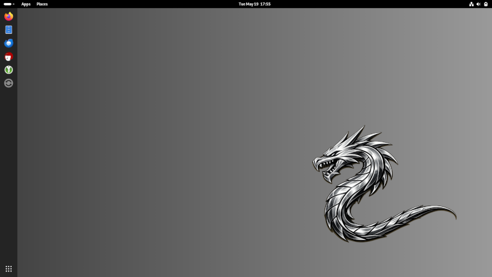
Task: Show all applications grid
Action: [9, 269]
